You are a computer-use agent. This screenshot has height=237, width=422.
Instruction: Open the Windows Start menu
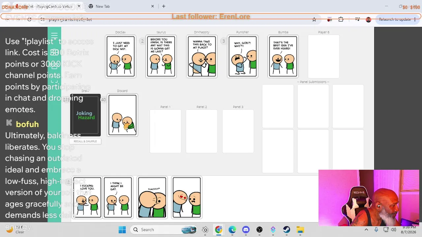click(x=122, y=230)
